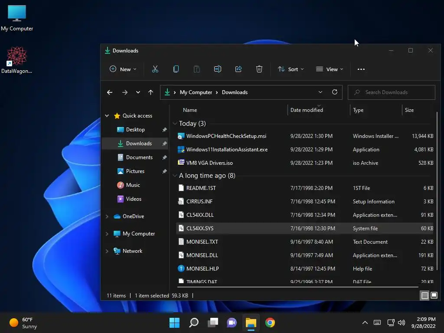Switch to details view layout icon
Image resolution: width=444 pixels, height=333 pixels.
425,296
